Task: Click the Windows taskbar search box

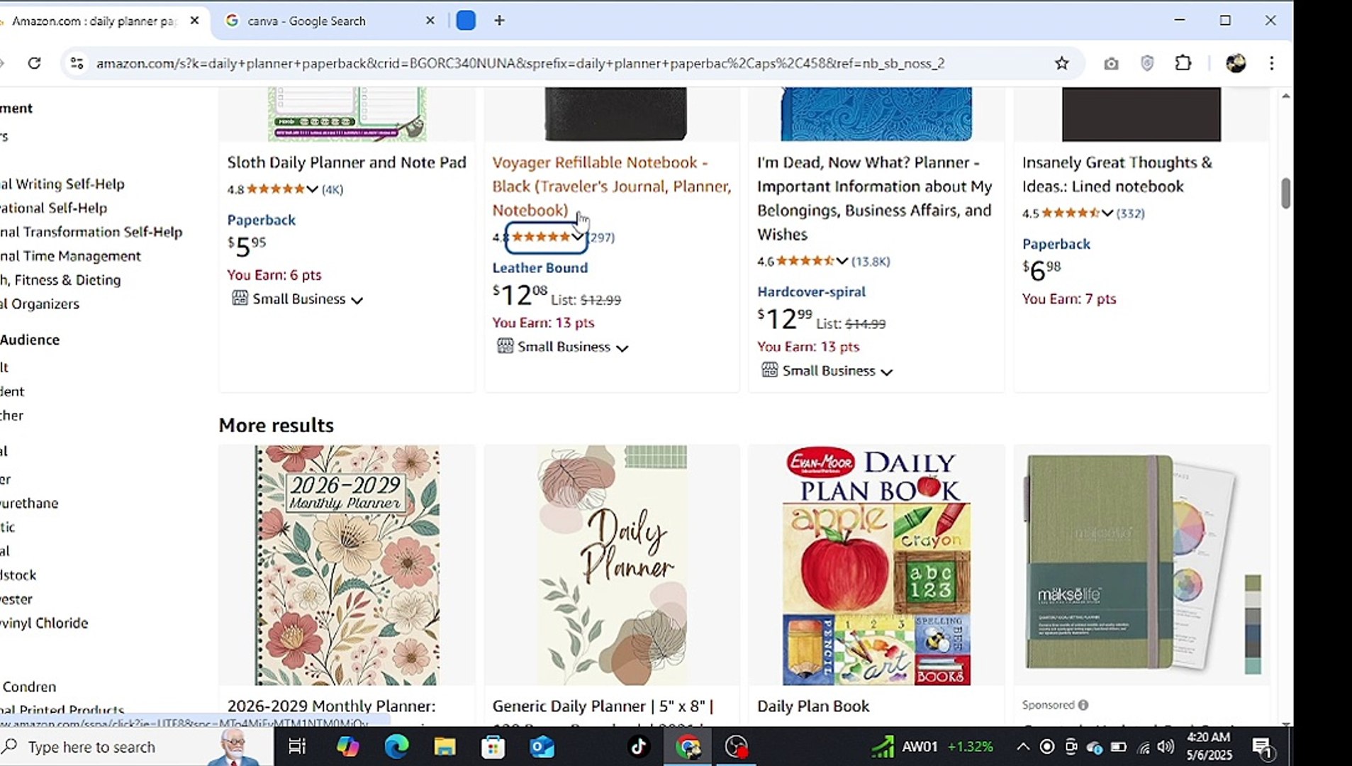Action: point(135,747)
